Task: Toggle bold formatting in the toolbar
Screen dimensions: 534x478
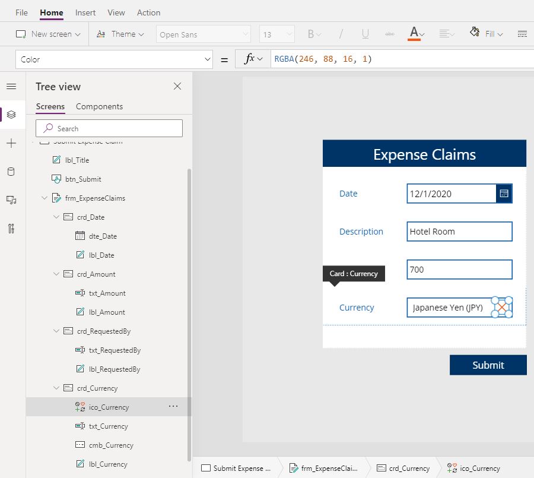Action: [311, 34]
